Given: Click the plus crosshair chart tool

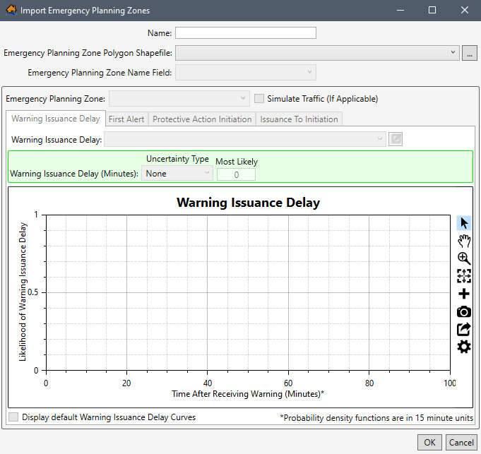Looking at the screenshot, I should 464,294.
